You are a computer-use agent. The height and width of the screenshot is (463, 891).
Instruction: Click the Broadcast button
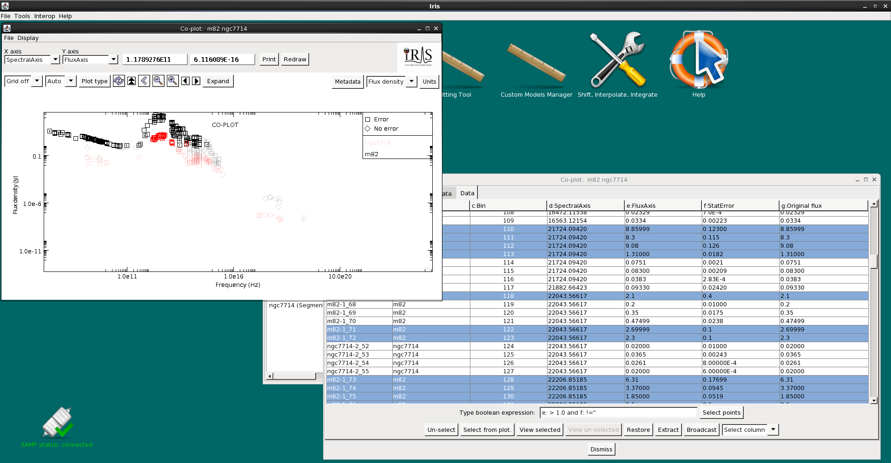click(x=701, y=430)
